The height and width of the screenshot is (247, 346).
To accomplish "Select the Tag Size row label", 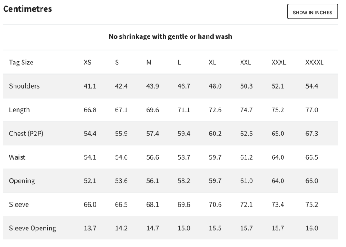I will [21, 63].
